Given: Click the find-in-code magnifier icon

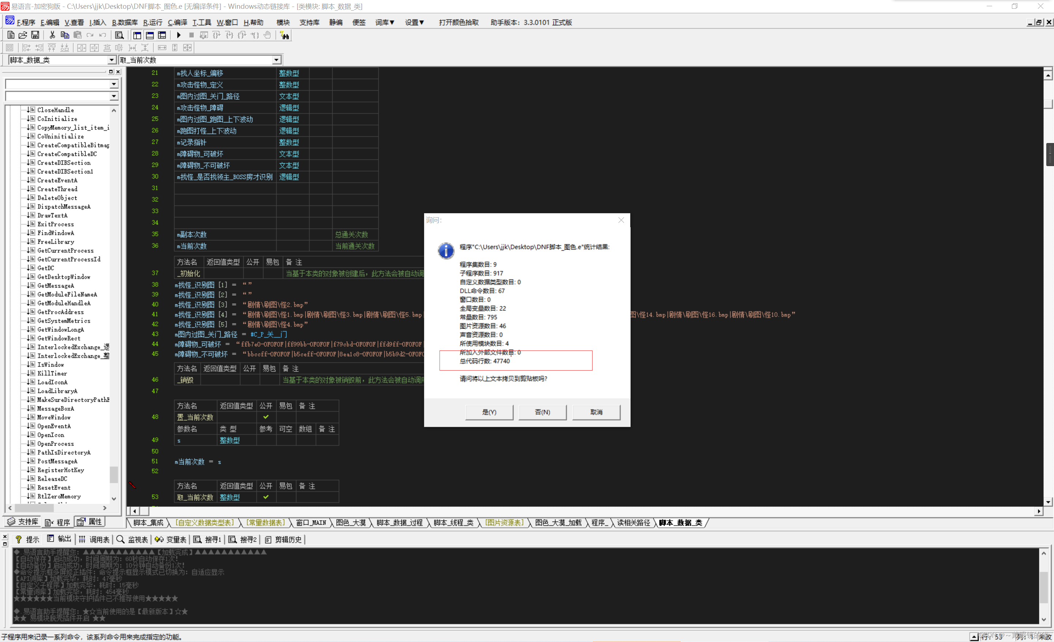Looking at the screenshot, I should click(x=119, y=35).
